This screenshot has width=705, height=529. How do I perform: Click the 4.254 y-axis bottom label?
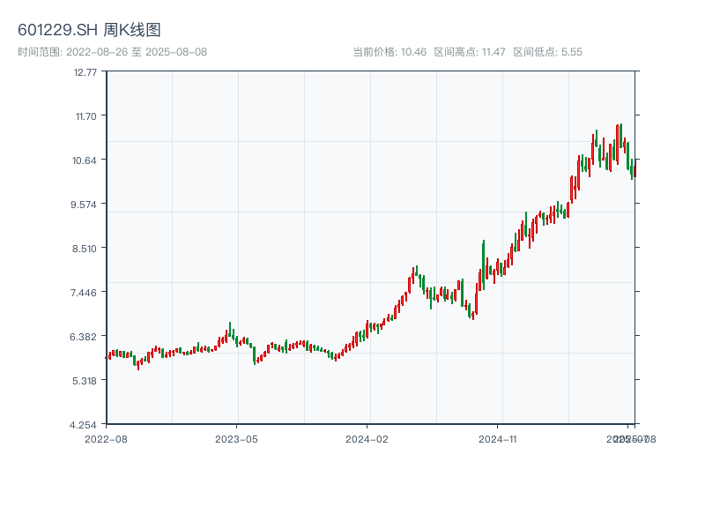(85, 424)
